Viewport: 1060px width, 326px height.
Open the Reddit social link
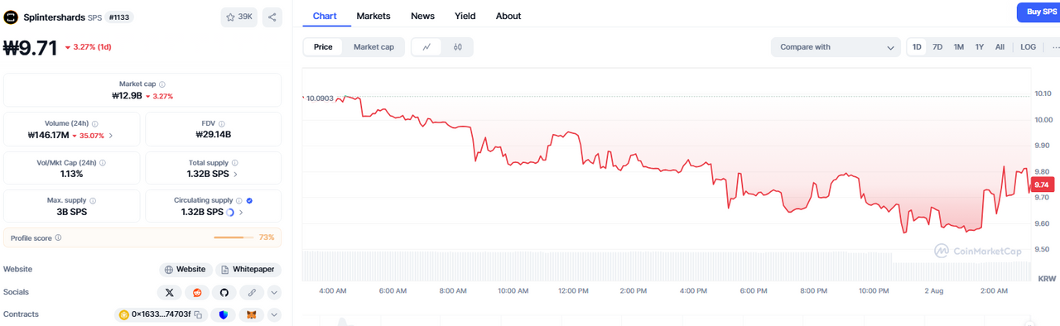(x=196, y=292)
